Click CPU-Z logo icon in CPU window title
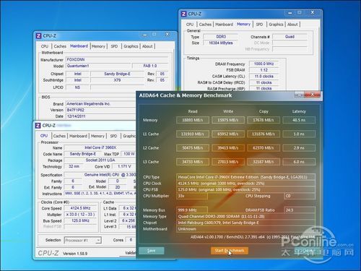Image resolution: width=361 pixels, height=271 pixels. pyautogui.click(x=38, y=126)
